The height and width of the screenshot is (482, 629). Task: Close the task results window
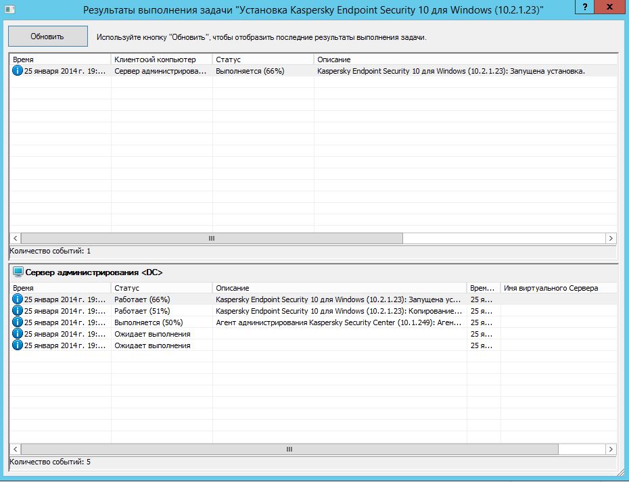[x=610, y=7]
